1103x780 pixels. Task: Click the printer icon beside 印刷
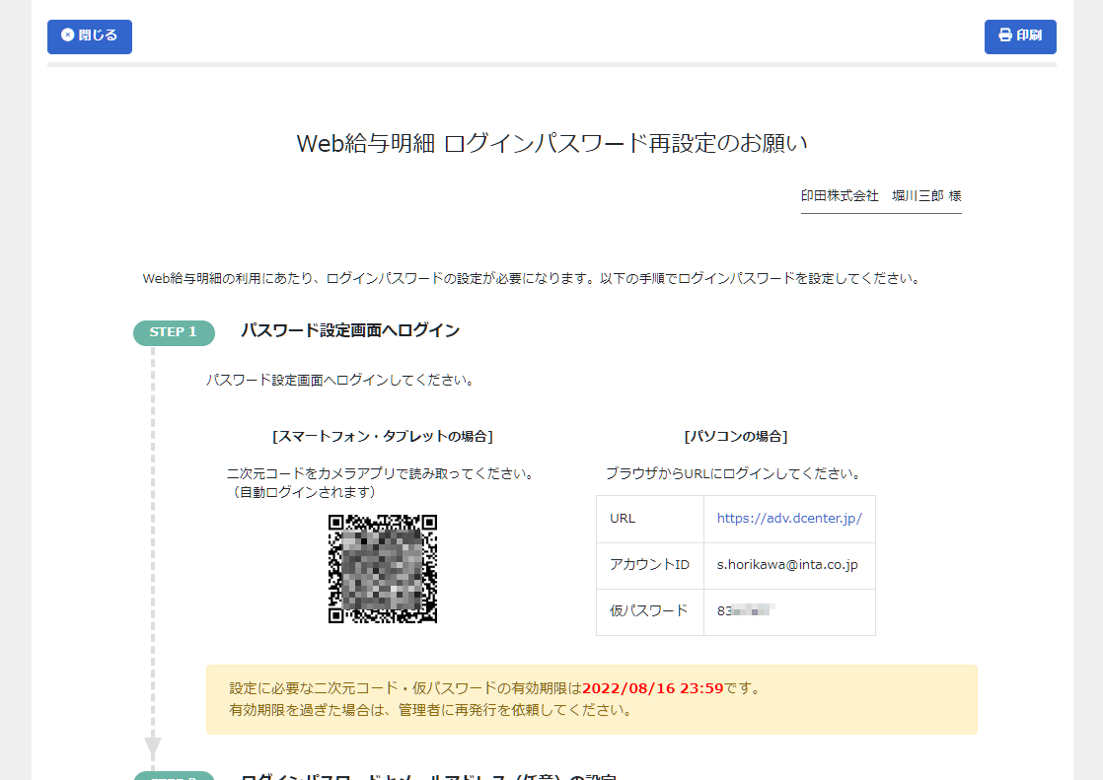[x=1004, y=35]
